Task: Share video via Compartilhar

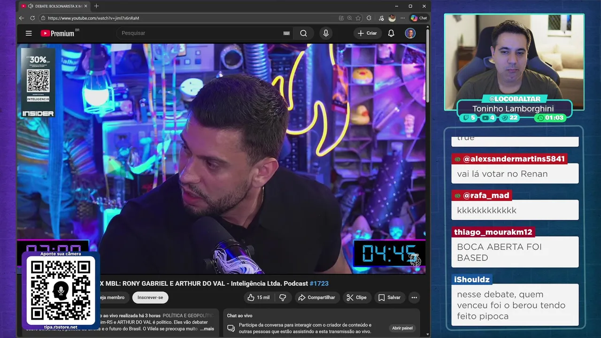Action: click(317, 298)
